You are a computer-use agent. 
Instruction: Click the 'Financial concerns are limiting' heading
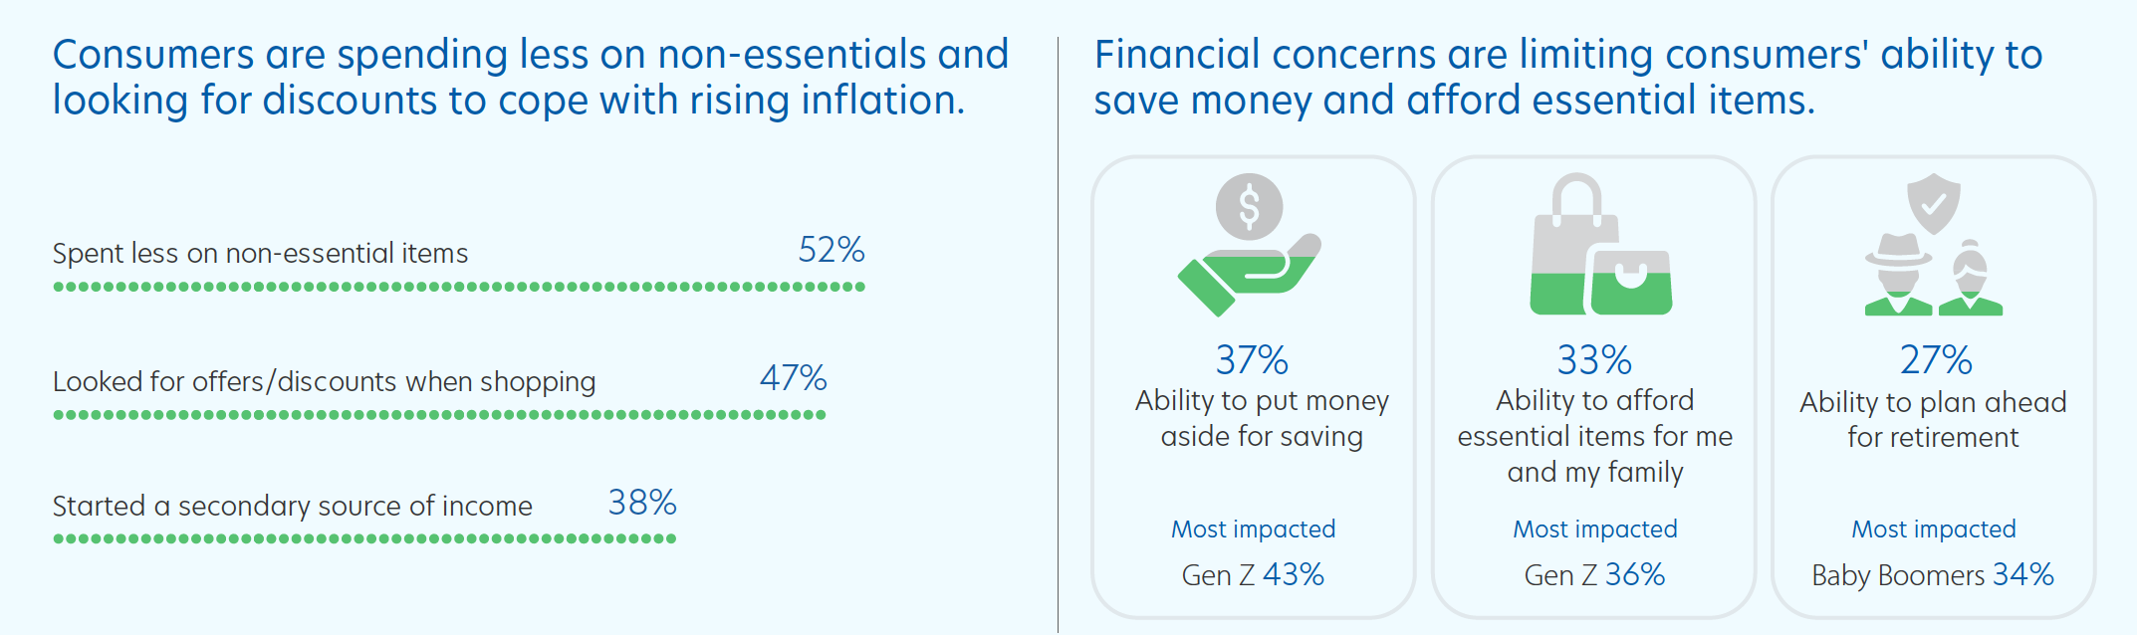tap(1568, 78)
